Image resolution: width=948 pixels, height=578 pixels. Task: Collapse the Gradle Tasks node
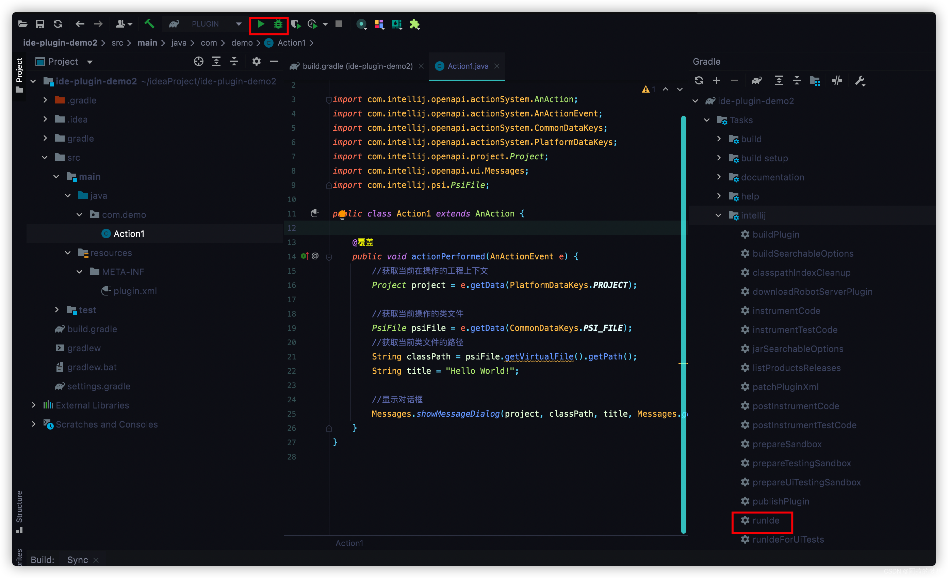click(x=706, y=120)
